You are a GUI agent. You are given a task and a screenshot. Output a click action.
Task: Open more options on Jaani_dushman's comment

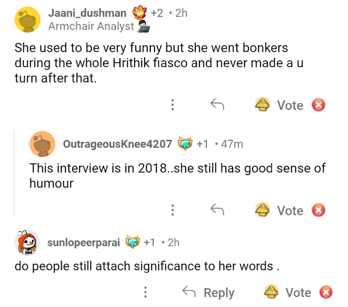[173, 105]
